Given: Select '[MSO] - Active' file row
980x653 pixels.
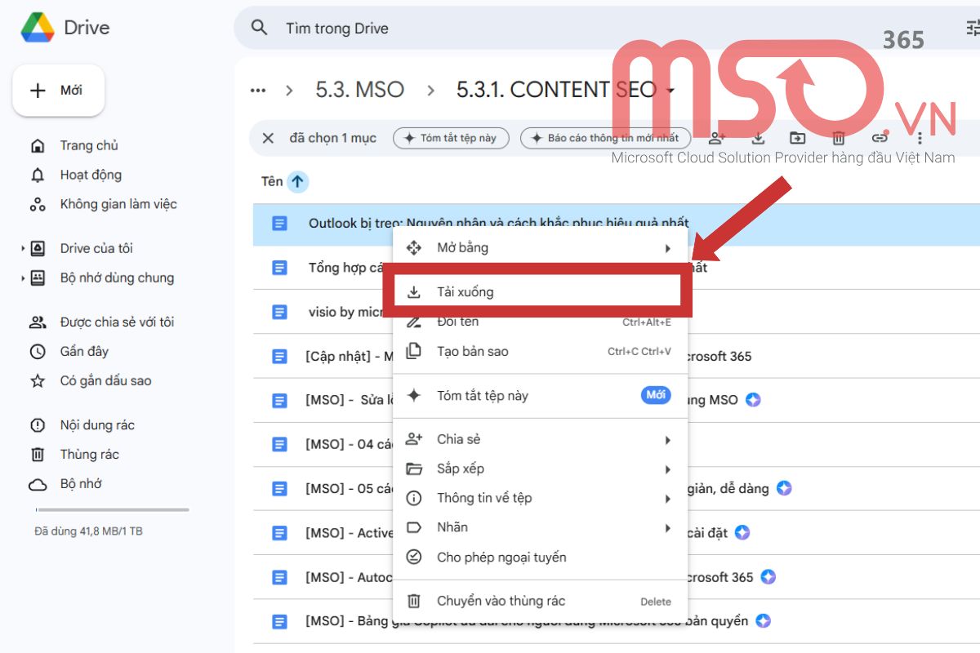Looking at the screenshot, I should tap(617, 532).
